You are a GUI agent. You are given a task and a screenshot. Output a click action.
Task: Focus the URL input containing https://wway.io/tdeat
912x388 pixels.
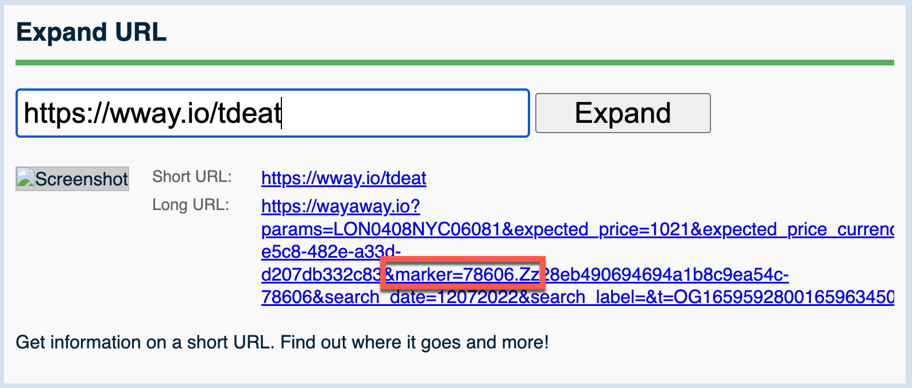273,113
